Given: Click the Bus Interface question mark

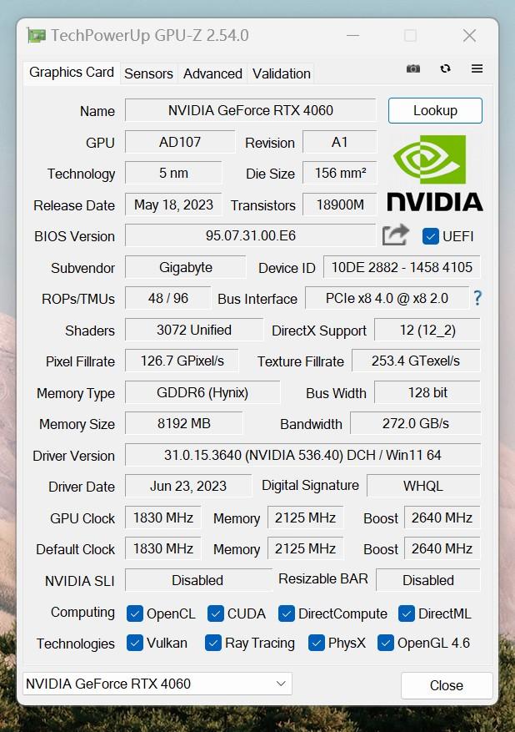Looking at the screenshot, I should click(x=477, y=298).
